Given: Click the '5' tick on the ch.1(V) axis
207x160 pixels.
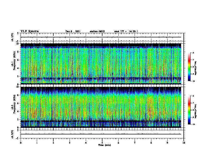Looking at the screenshot, I should coord(18,33).
